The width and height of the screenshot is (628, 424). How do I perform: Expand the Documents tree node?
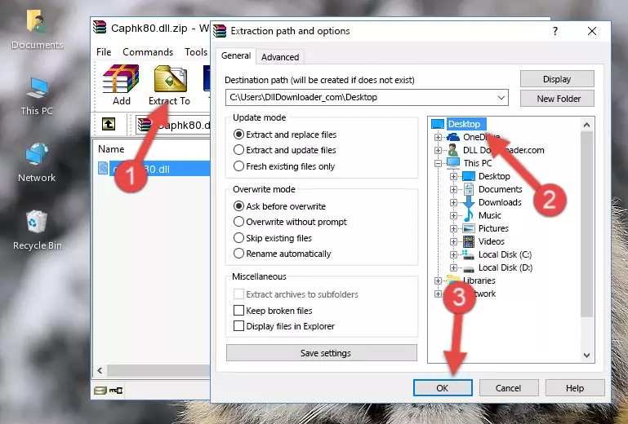coord(453,190)
